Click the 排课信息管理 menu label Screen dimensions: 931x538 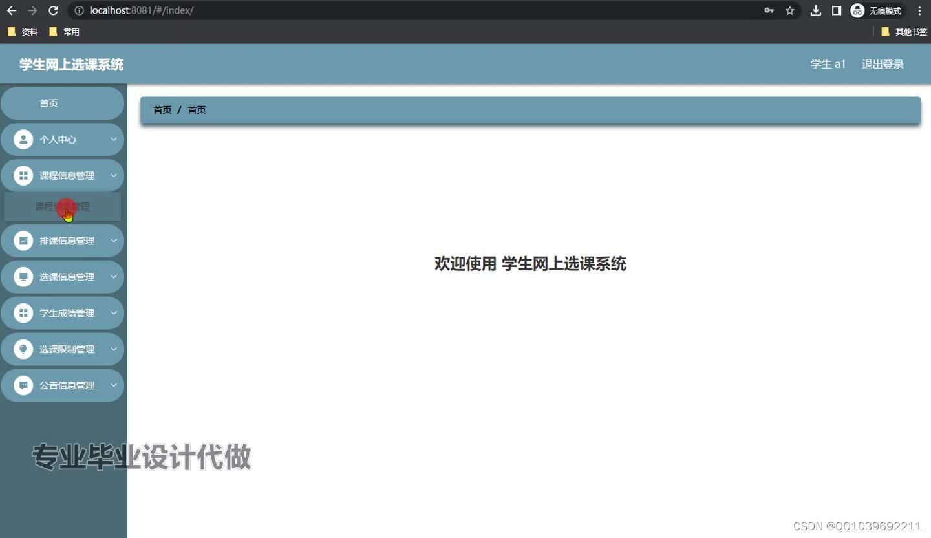[67, 241]
